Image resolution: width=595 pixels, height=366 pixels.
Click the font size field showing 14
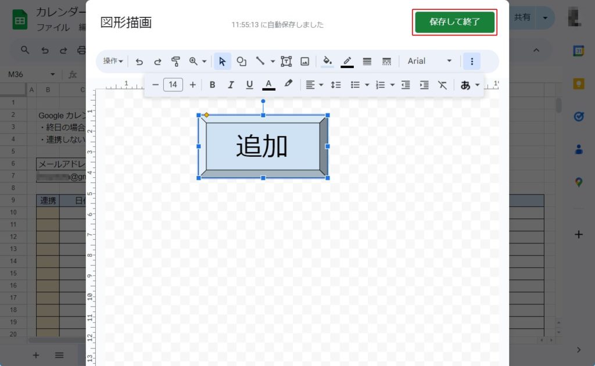coord(173,85)
